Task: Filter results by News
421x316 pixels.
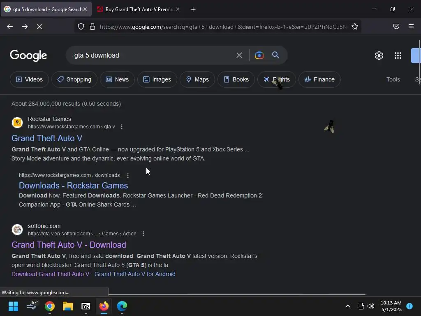Action: pos(117,79)
